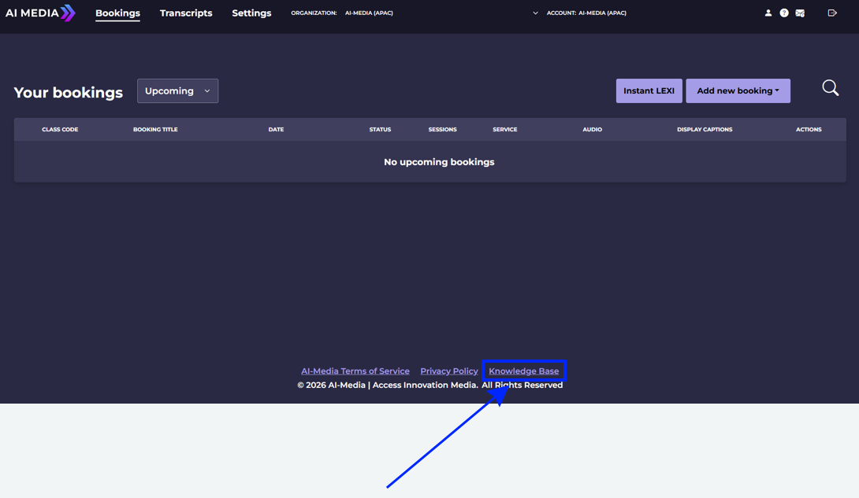Click the CLASS CODE column header
This screenshot has height=498, width=859.
tap(60, 130)
